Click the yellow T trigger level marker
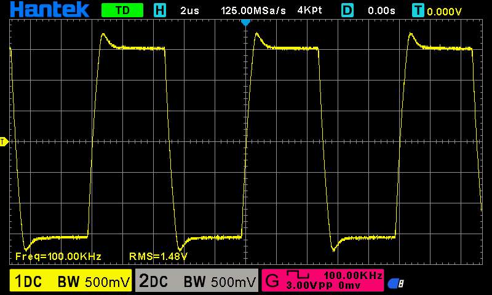Screen dimensions: 492x295 [x=4, y=142]
